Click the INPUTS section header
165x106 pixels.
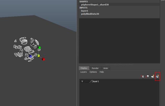pyautogui.click(x=83, y=8)
